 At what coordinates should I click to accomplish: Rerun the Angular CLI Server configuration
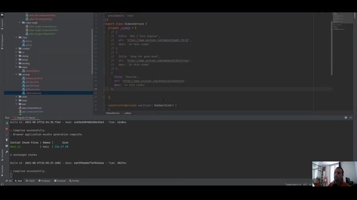[x=7, y=123]
